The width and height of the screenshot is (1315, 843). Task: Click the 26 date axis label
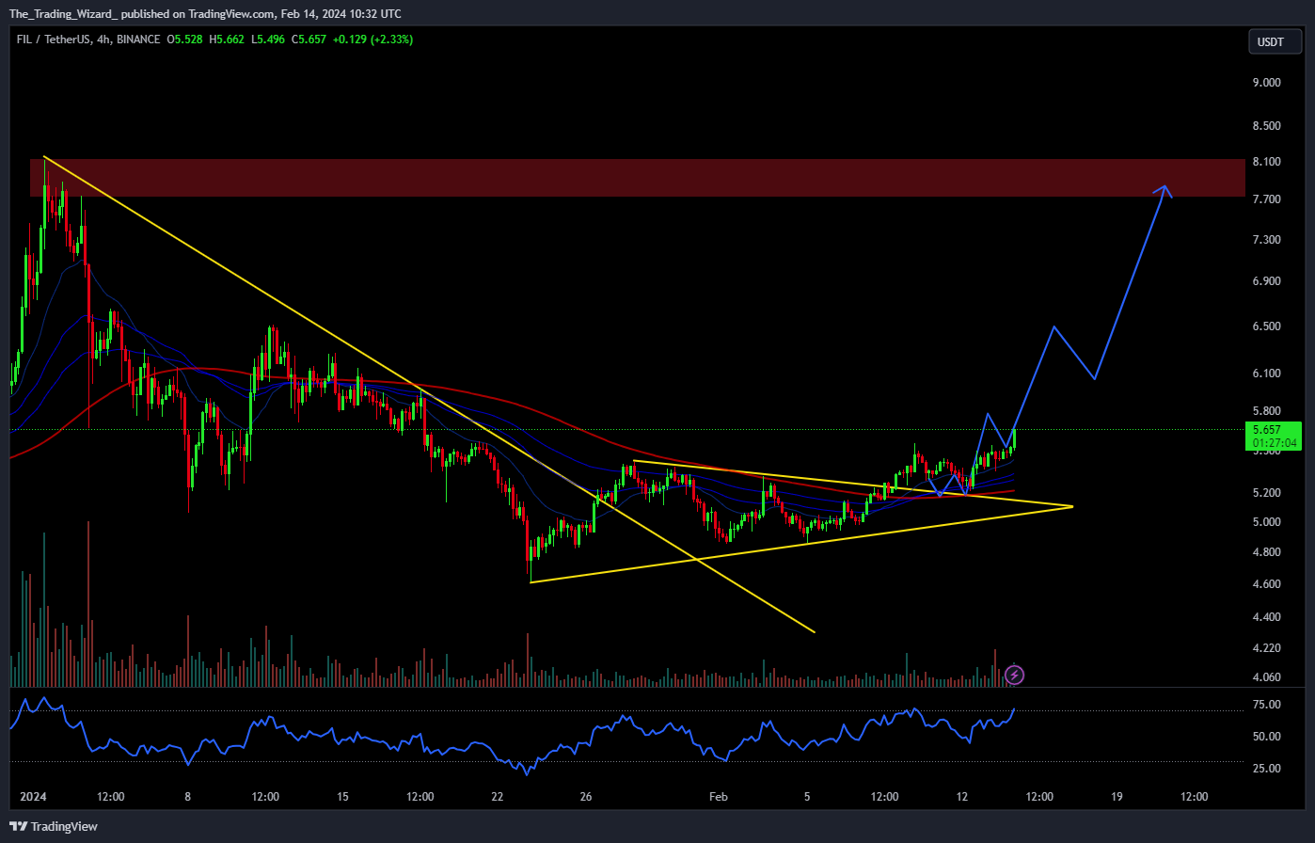pyautogui.click(x=586, y=797)
